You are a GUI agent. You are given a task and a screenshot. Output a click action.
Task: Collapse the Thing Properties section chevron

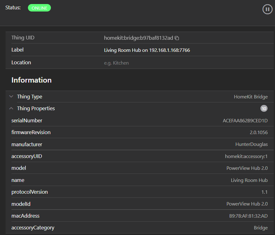[11, 108]
